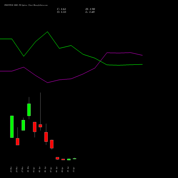Click the red candle above 06 Apr

point(46,137)
